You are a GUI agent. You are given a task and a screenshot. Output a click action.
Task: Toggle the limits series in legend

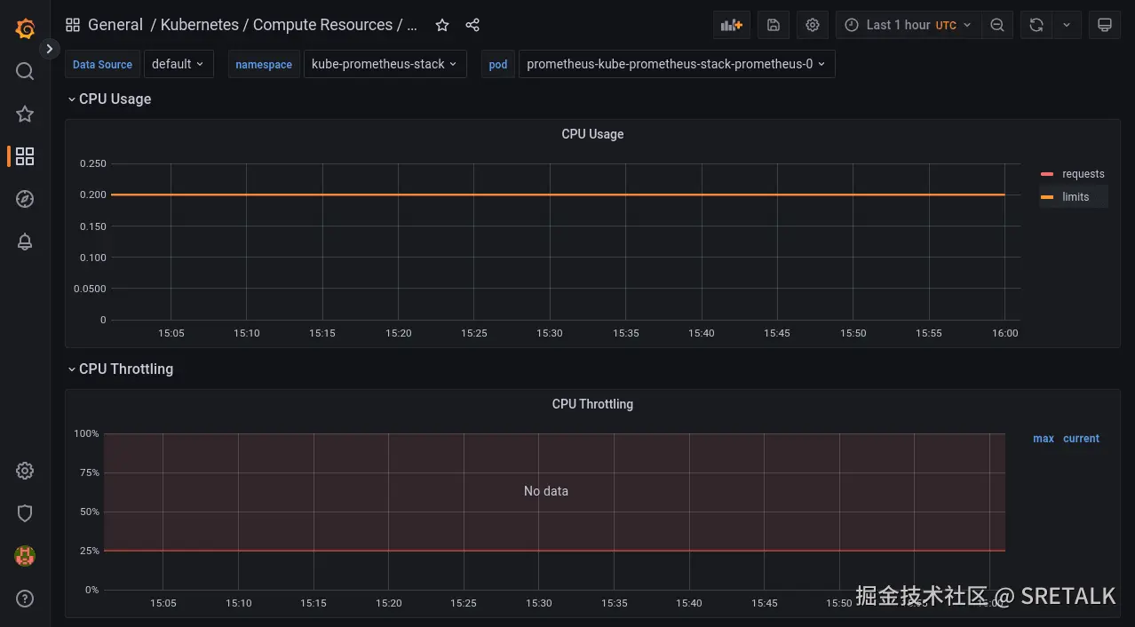(1075, 197)
